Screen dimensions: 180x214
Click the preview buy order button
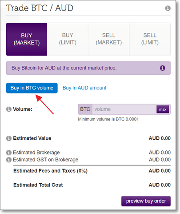coord(146,201)
